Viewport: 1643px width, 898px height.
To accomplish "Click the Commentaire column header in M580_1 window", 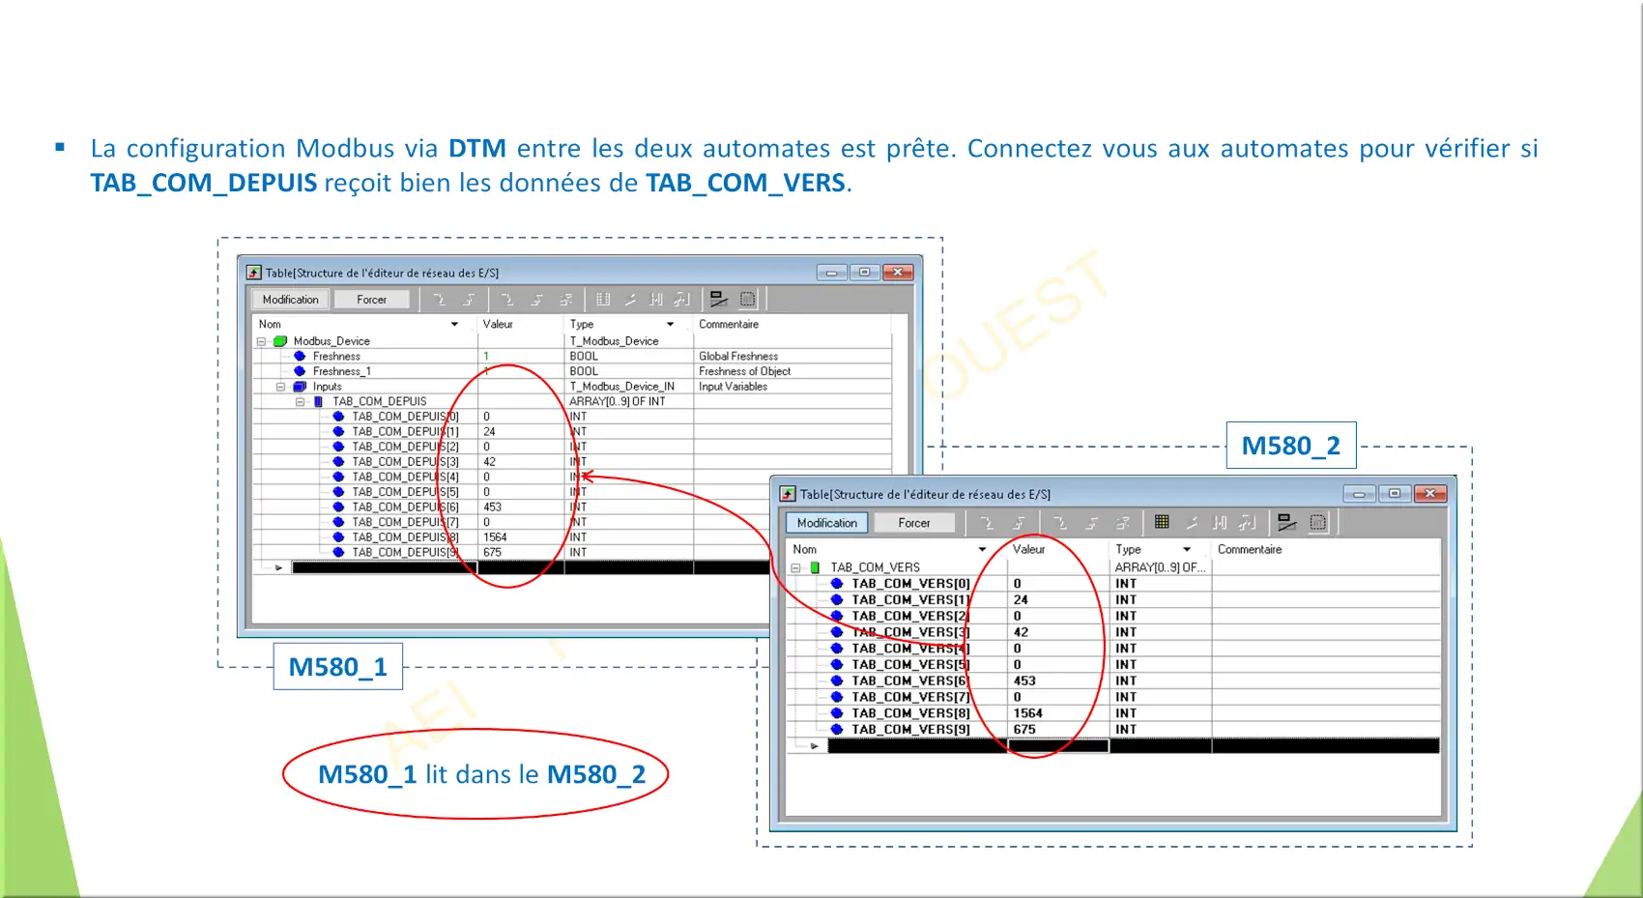I will [793, 325].
